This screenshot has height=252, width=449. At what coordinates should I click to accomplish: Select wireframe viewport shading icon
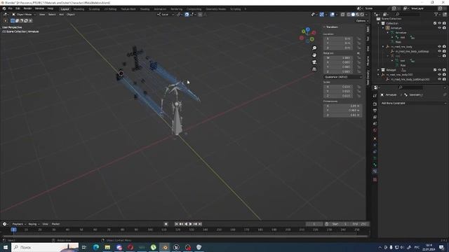tap(349, 15)
